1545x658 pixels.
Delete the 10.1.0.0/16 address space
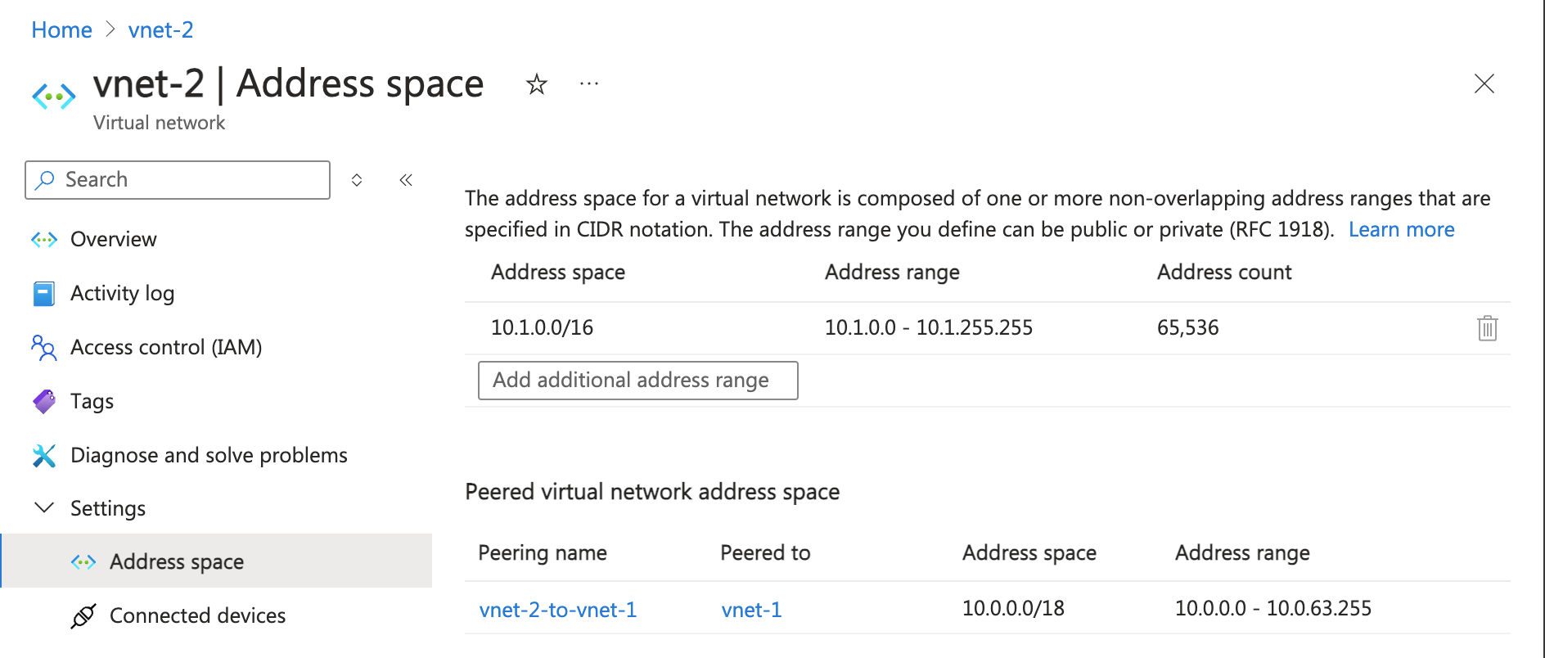(x=1487, y=327)
